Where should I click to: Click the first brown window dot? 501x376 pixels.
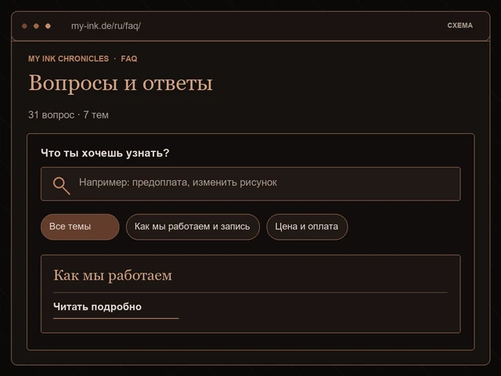(x=24, y=26)
